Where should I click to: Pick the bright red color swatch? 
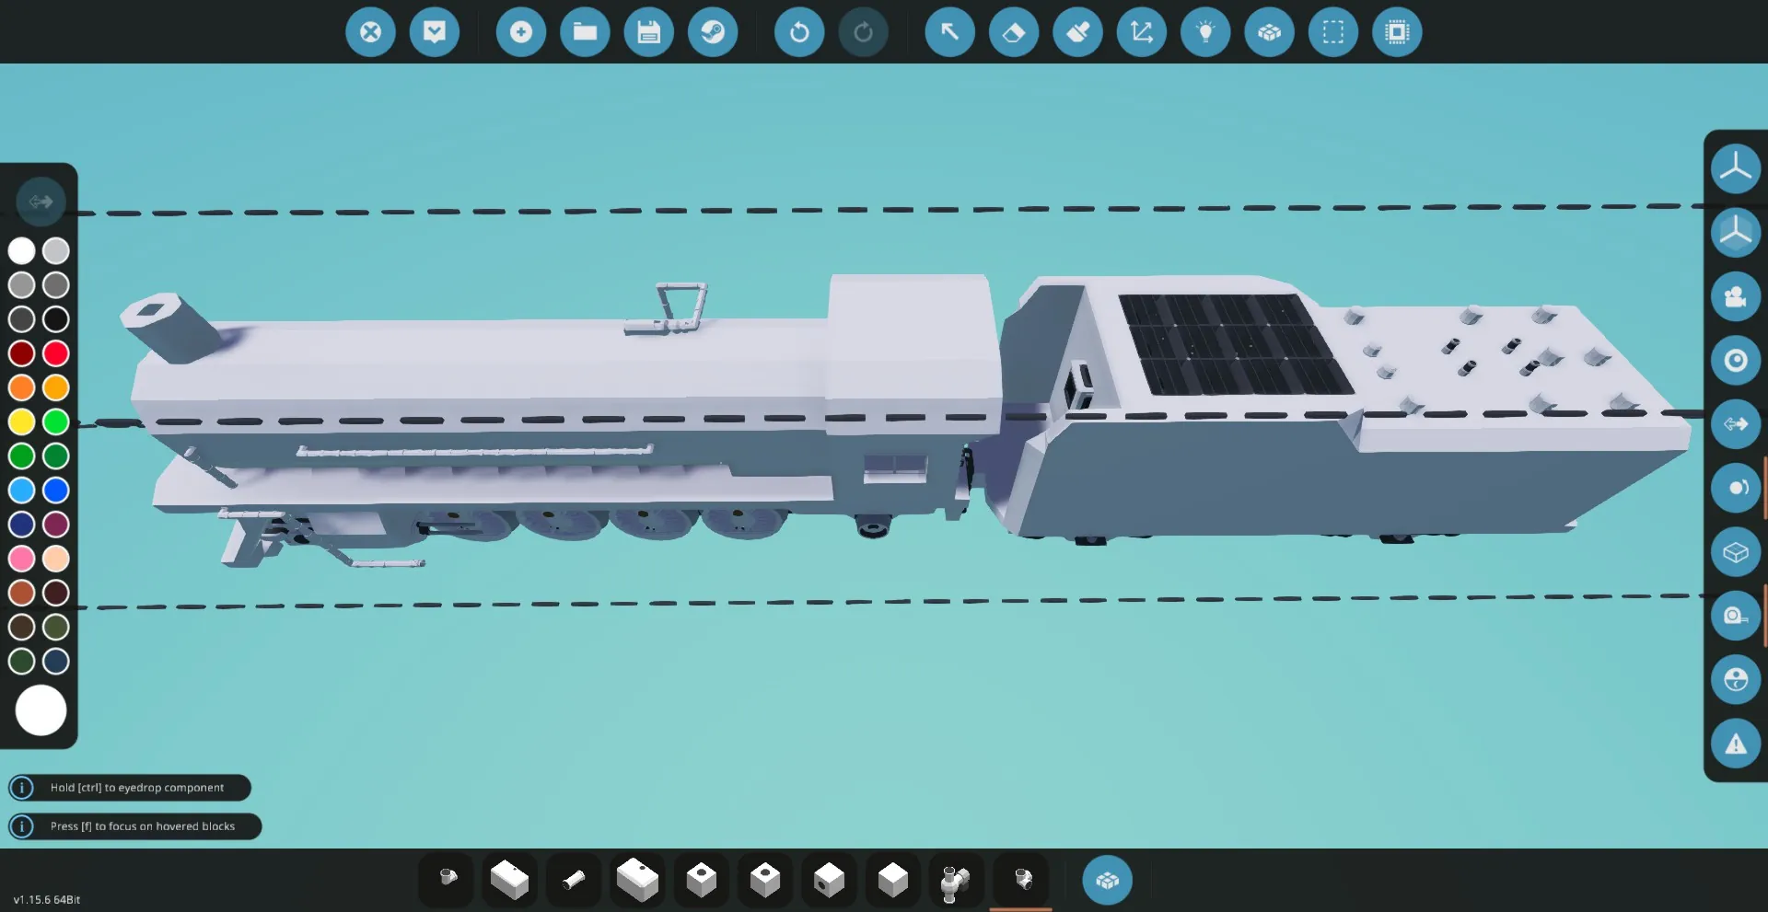coord(56,353)
